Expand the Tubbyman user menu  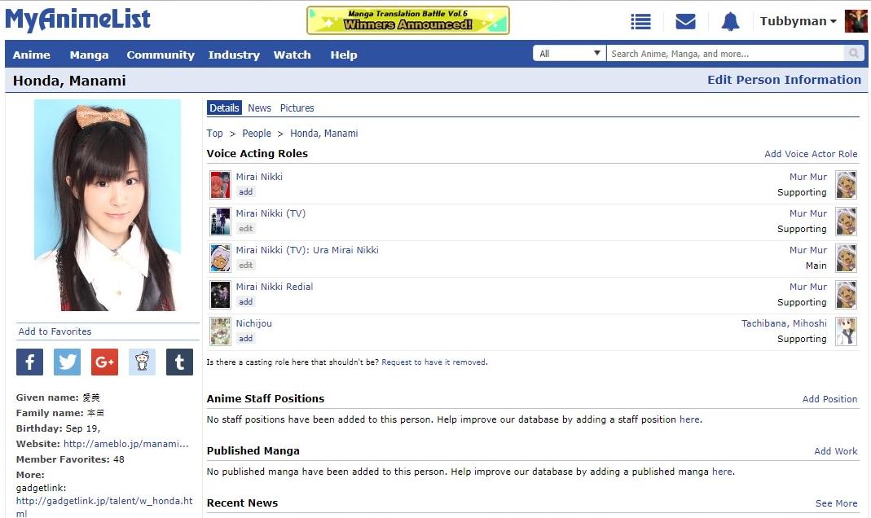pyautogui.click(x=798, y=22)
